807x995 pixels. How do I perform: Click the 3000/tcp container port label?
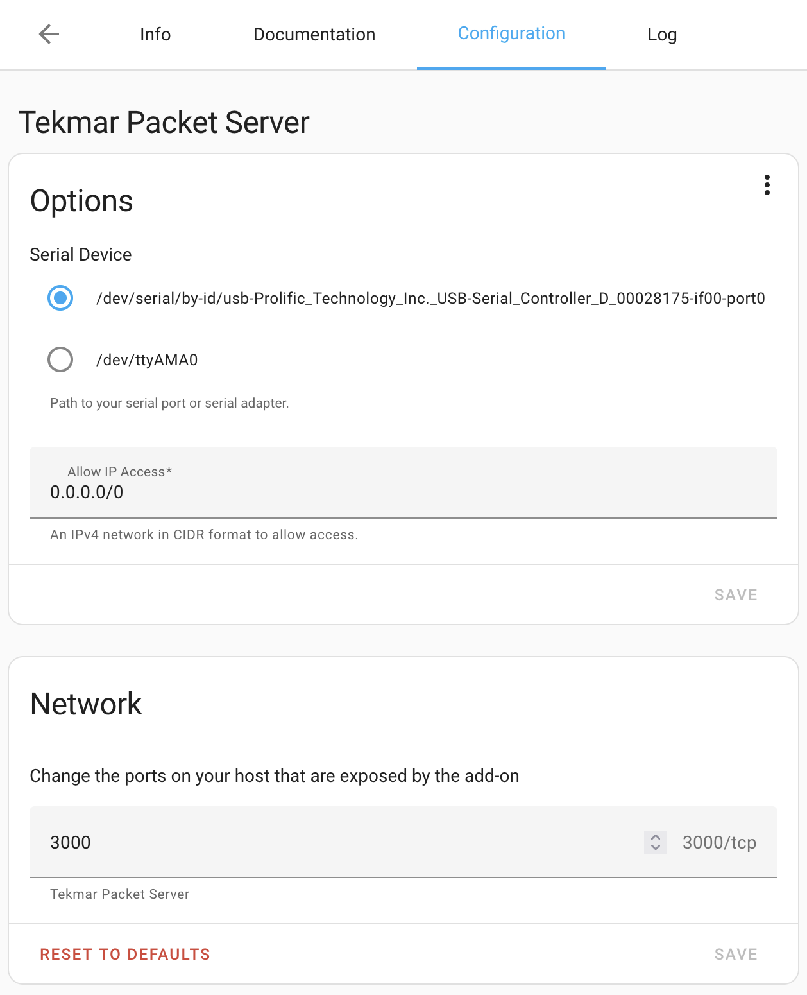click(719, 842)
